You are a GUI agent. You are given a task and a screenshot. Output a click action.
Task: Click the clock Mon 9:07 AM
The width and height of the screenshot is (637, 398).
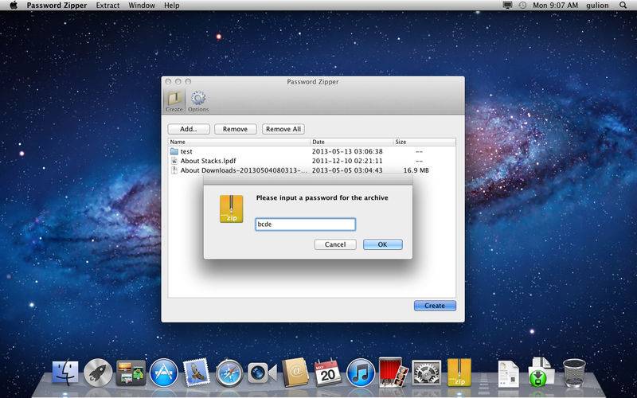[x=555, y=6]
